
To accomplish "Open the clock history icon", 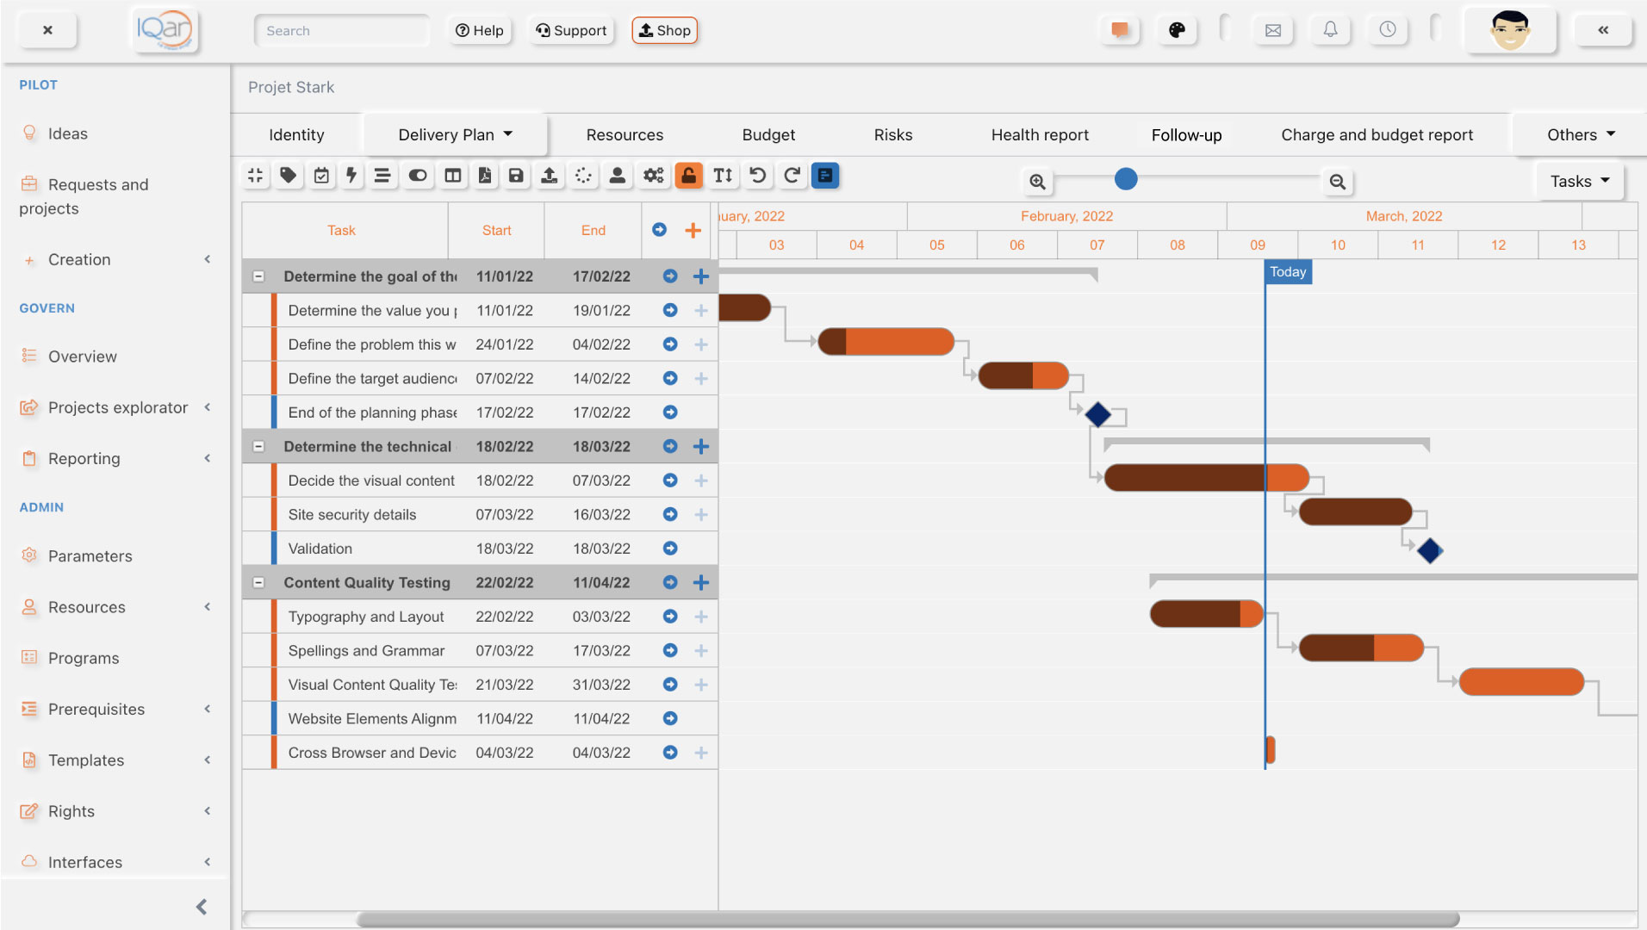I will (1388, 30).
